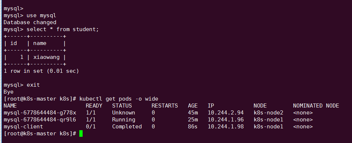Click IP address 10.244.2.94
Viewport: 352px width, 143px height.
click(x=226, y=113)
